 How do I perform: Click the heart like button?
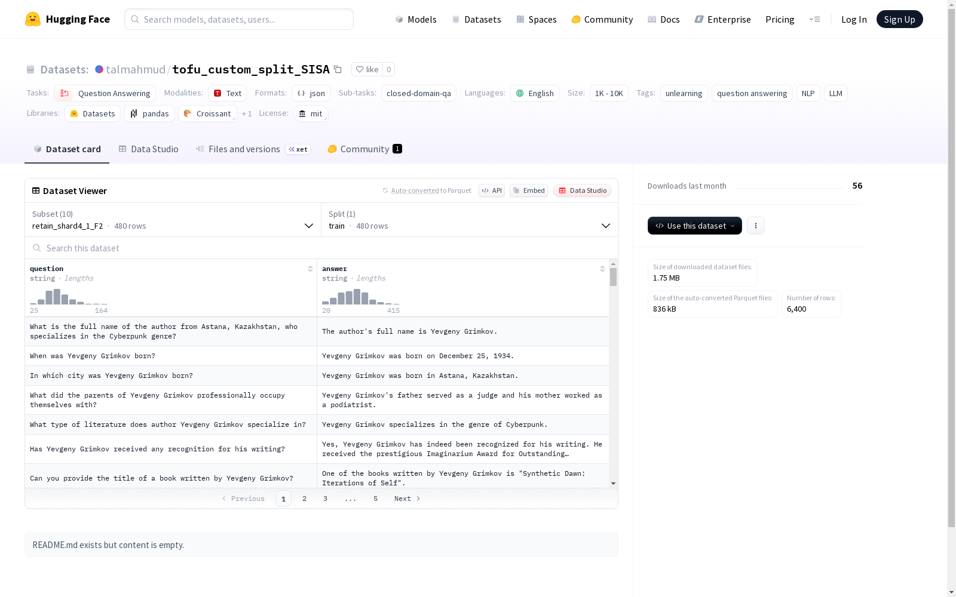coord(367,69)
